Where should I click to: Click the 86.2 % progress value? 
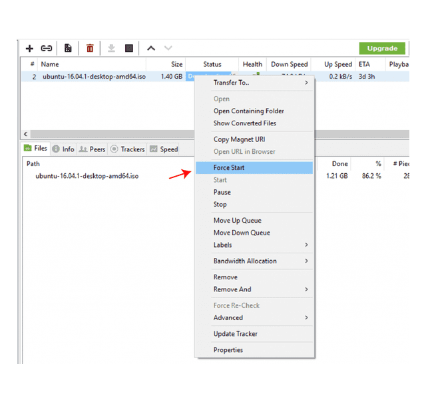(x=371, y=176)
